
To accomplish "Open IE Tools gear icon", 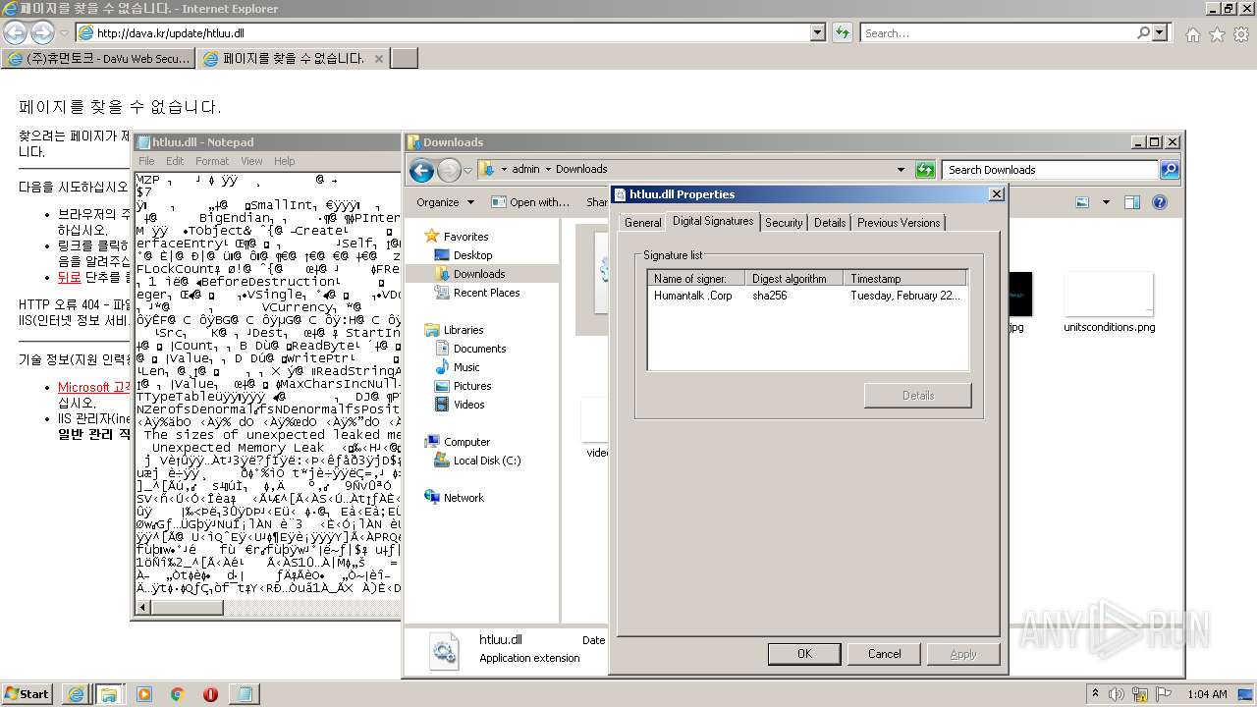I will pos(1240,34).
